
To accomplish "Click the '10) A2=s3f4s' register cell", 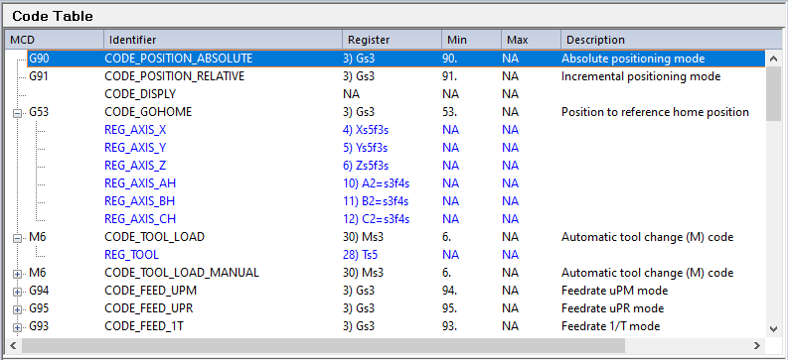I will (377, 183).
